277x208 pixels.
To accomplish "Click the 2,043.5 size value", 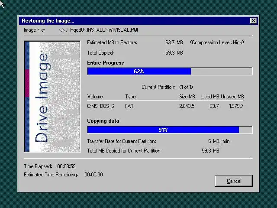I will pos(187,106).
